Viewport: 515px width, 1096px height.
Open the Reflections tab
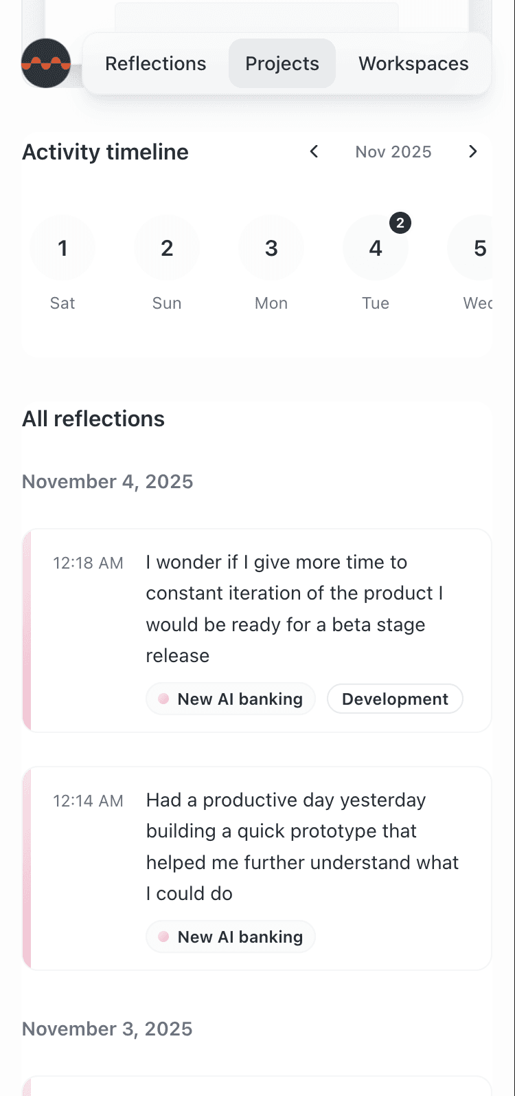(156, 63)
